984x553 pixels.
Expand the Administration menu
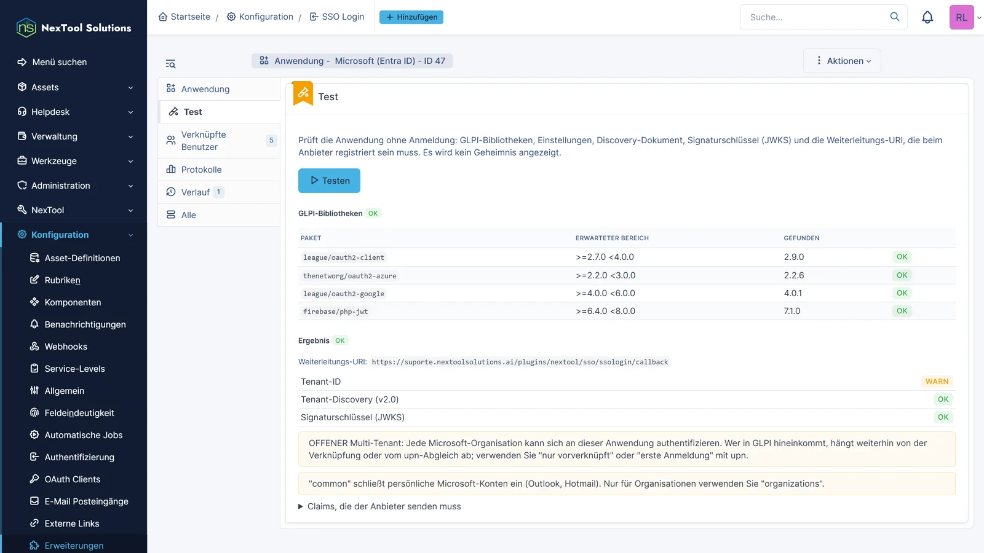pos(74,186)
